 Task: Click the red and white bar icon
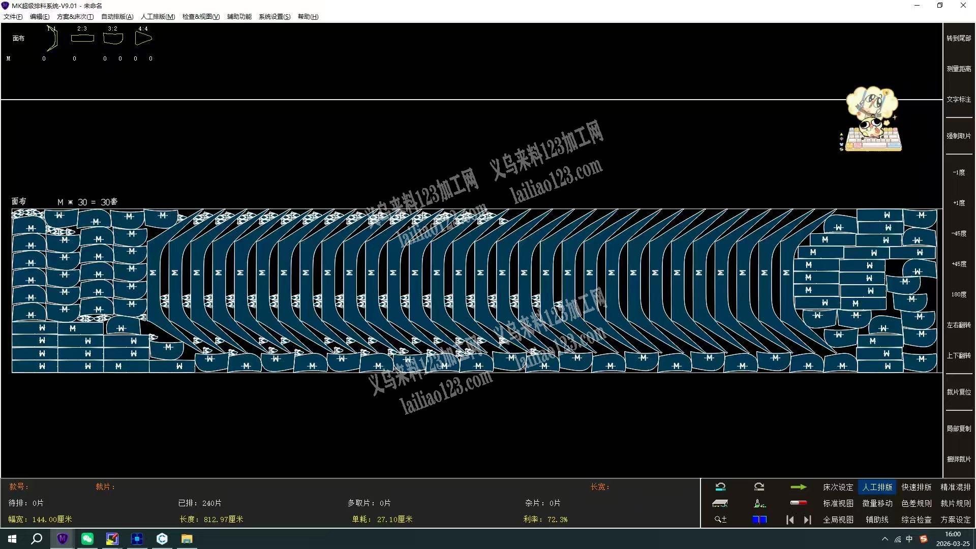point(799,503)
